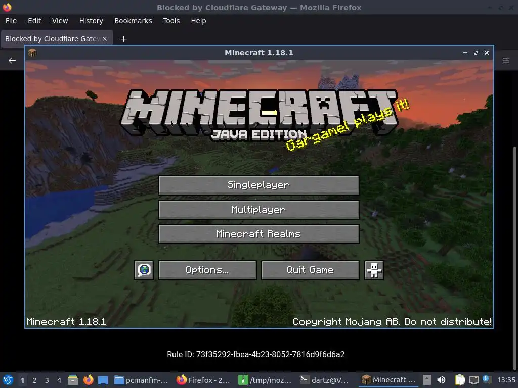The width and height of the screenshot is (518, 388).
Task: Launch Firefox from taskbar quick launch icon
Action: click(88, 380)
